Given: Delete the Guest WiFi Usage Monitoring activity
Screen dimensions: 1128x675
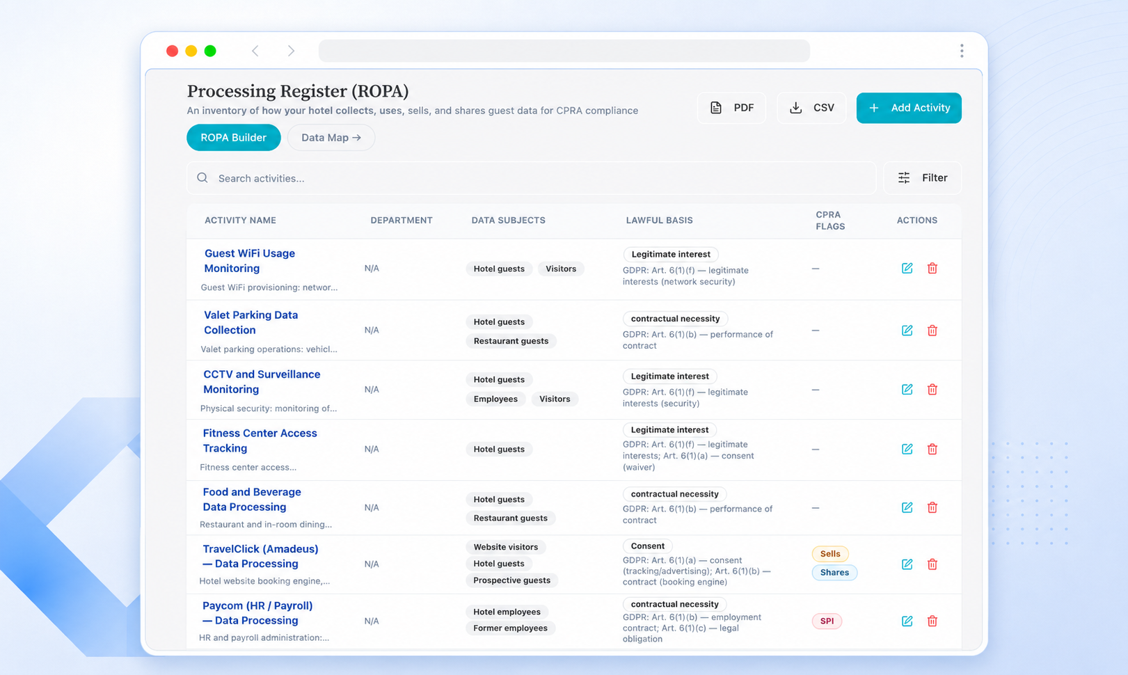Looking at the screenshot, I should [932, 268].
